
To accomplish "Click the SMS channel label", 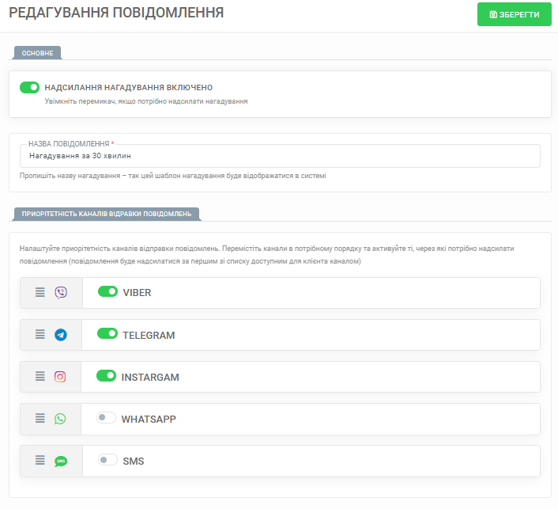I will pyautogui.click(x=134, y=462).
